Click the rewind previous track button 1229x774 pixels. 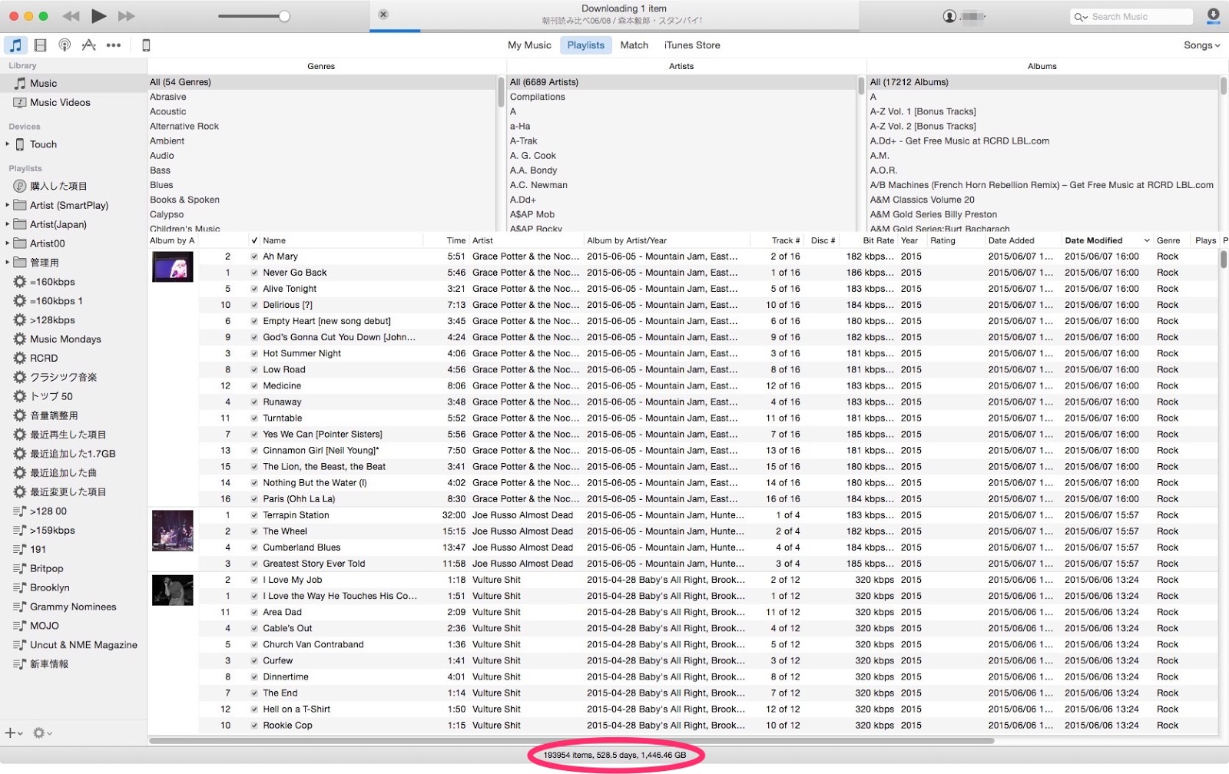[71, 16]
